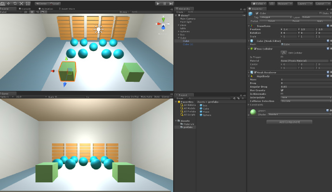332x192 pixels.
Task: Open the Layer dropdown showing Default
Action: 317,17
